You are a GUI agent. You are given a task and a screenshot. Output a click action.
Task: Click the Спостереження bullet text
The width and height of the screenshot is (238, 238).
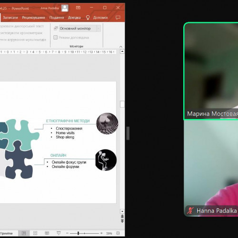coord(69,129)
